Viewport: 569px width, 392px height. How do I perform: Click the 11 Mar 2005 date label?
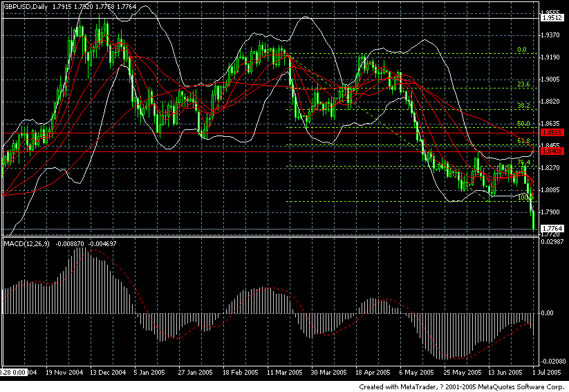pos(285,373)
